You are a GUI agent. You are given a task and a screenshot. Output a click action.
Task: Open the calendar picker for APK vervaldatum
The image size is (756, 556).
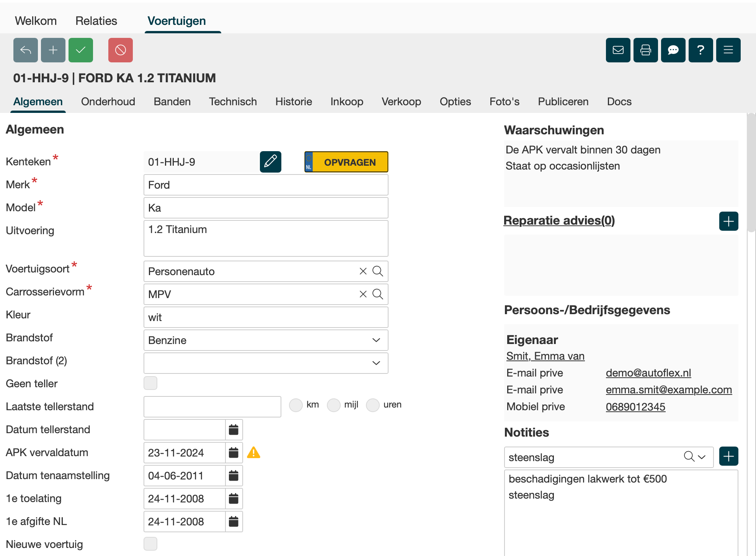point(233,453)
